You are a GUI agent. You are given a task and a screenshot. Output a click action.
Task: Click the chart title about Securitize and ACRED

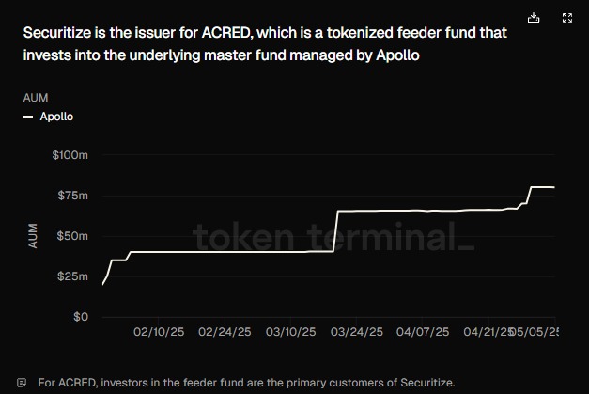click(x=264, y=44)
